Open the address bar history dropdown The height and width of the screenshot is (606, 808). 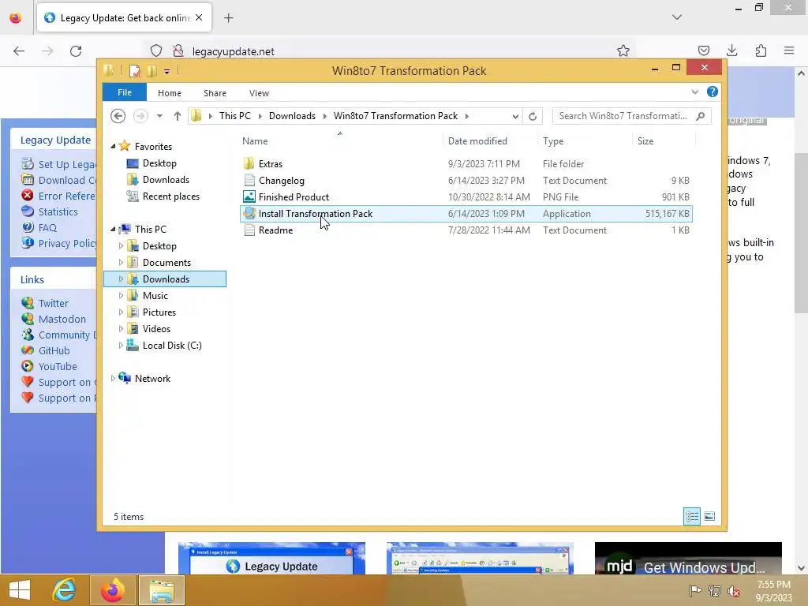pos(514,117)
